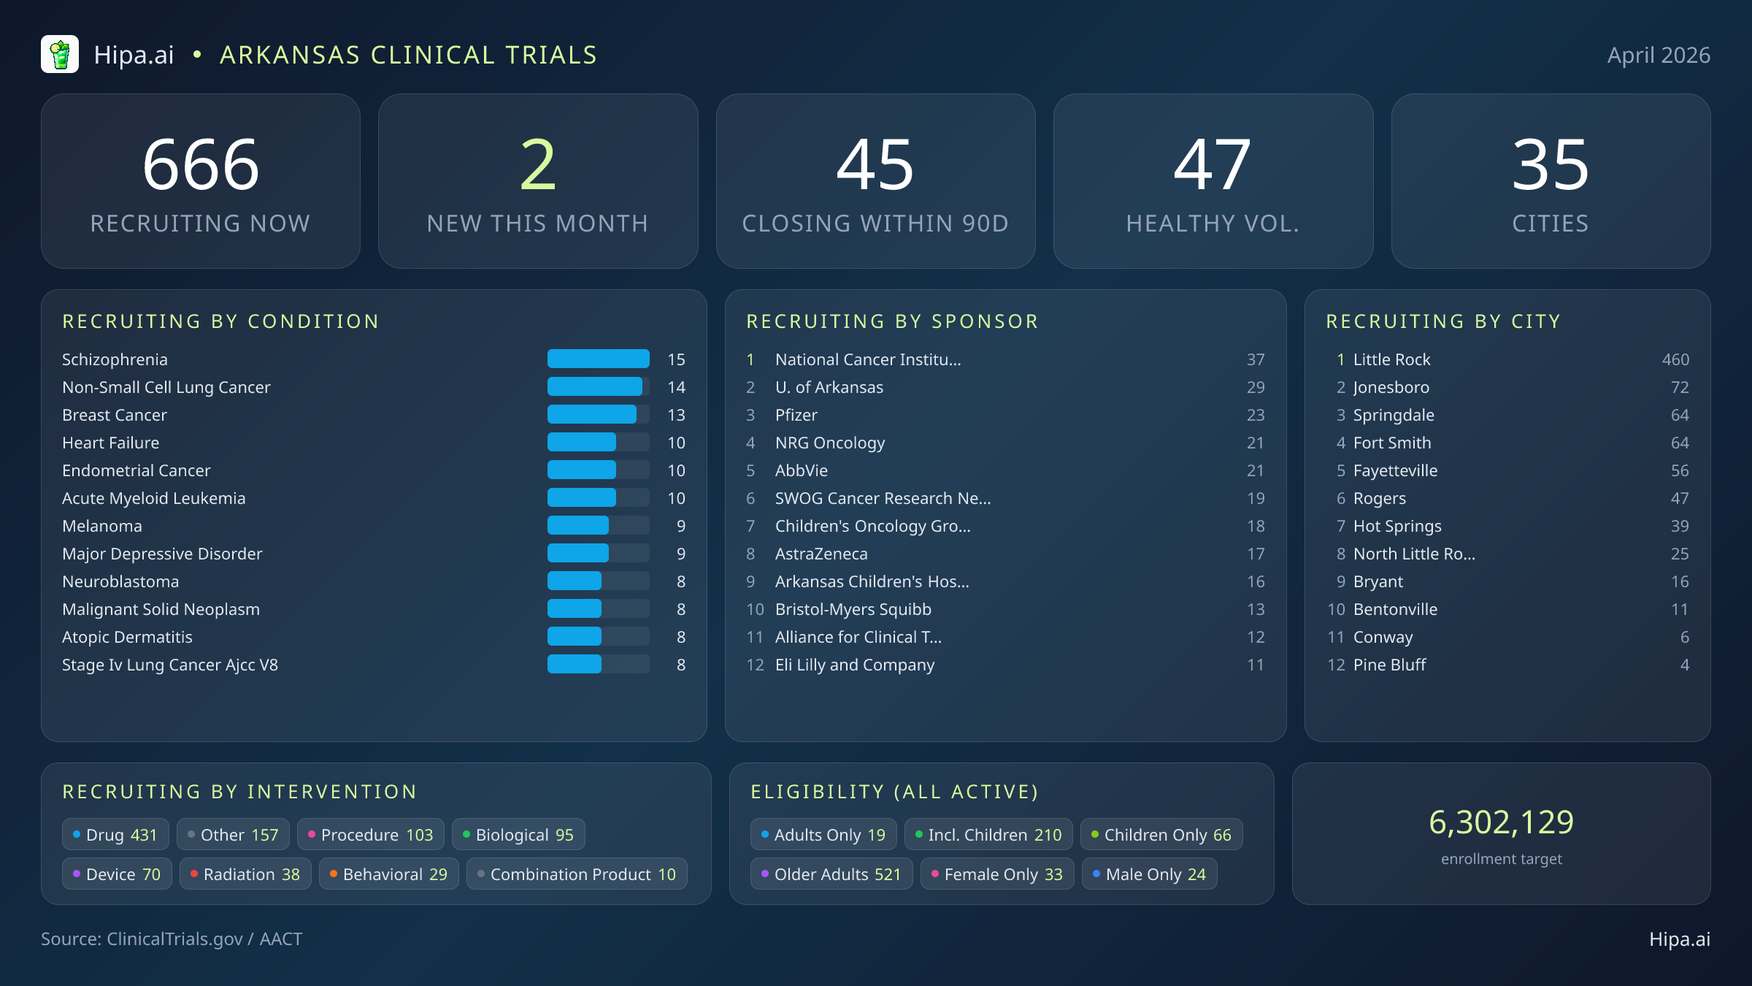Select the Pine Bluff city row

(1507, 665)
